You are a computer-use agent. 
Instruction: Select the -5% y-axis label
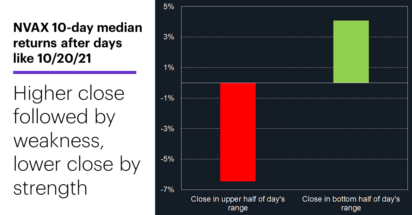[x=168, y=159]
